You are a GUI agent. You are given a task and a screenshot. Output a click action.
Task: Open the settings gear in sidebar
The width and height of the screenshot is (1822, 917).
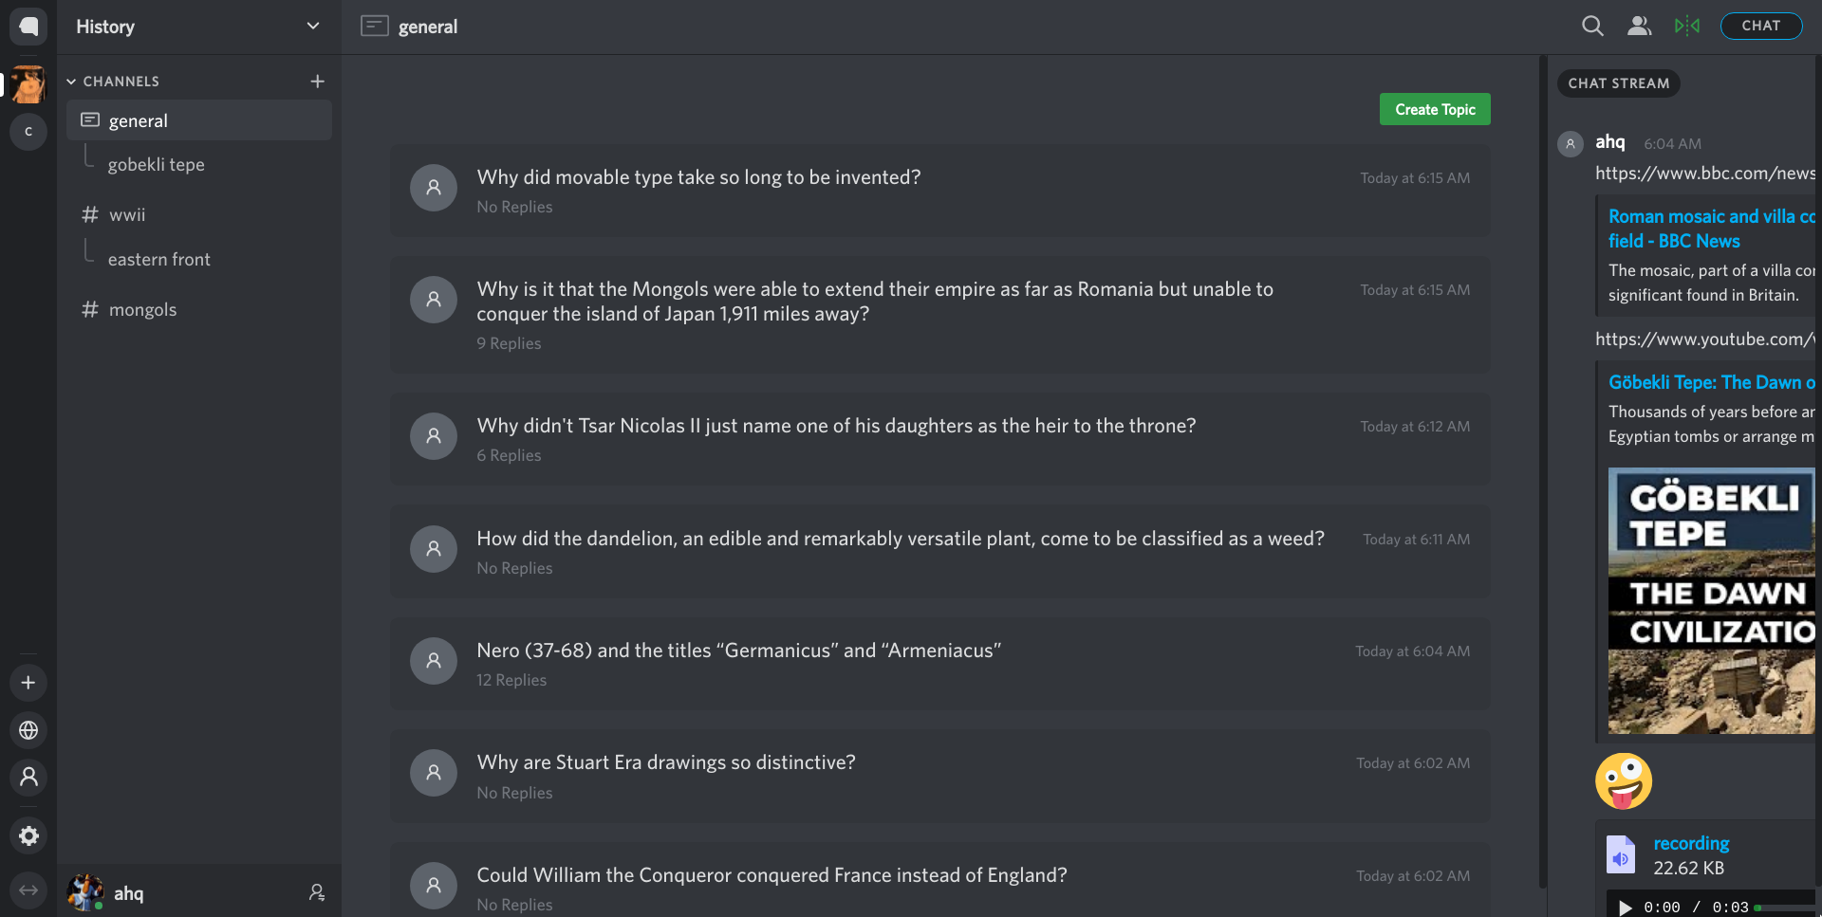[28, 835]
